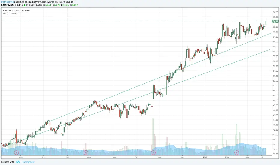
Task: Click the 'Aug' label on the time axis
Action: [x=89, y=157]
